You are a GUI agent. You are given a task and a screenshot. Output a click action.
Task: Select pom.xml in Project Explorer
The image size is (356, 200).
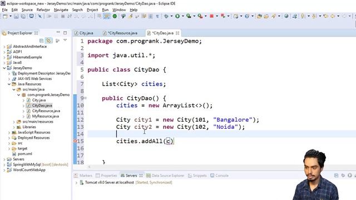[x=24, y=154]
